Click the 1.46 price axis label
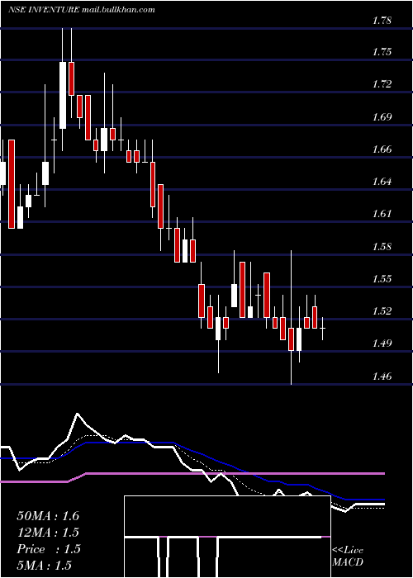Screen dimensions: 413x578 coord(382,377)
